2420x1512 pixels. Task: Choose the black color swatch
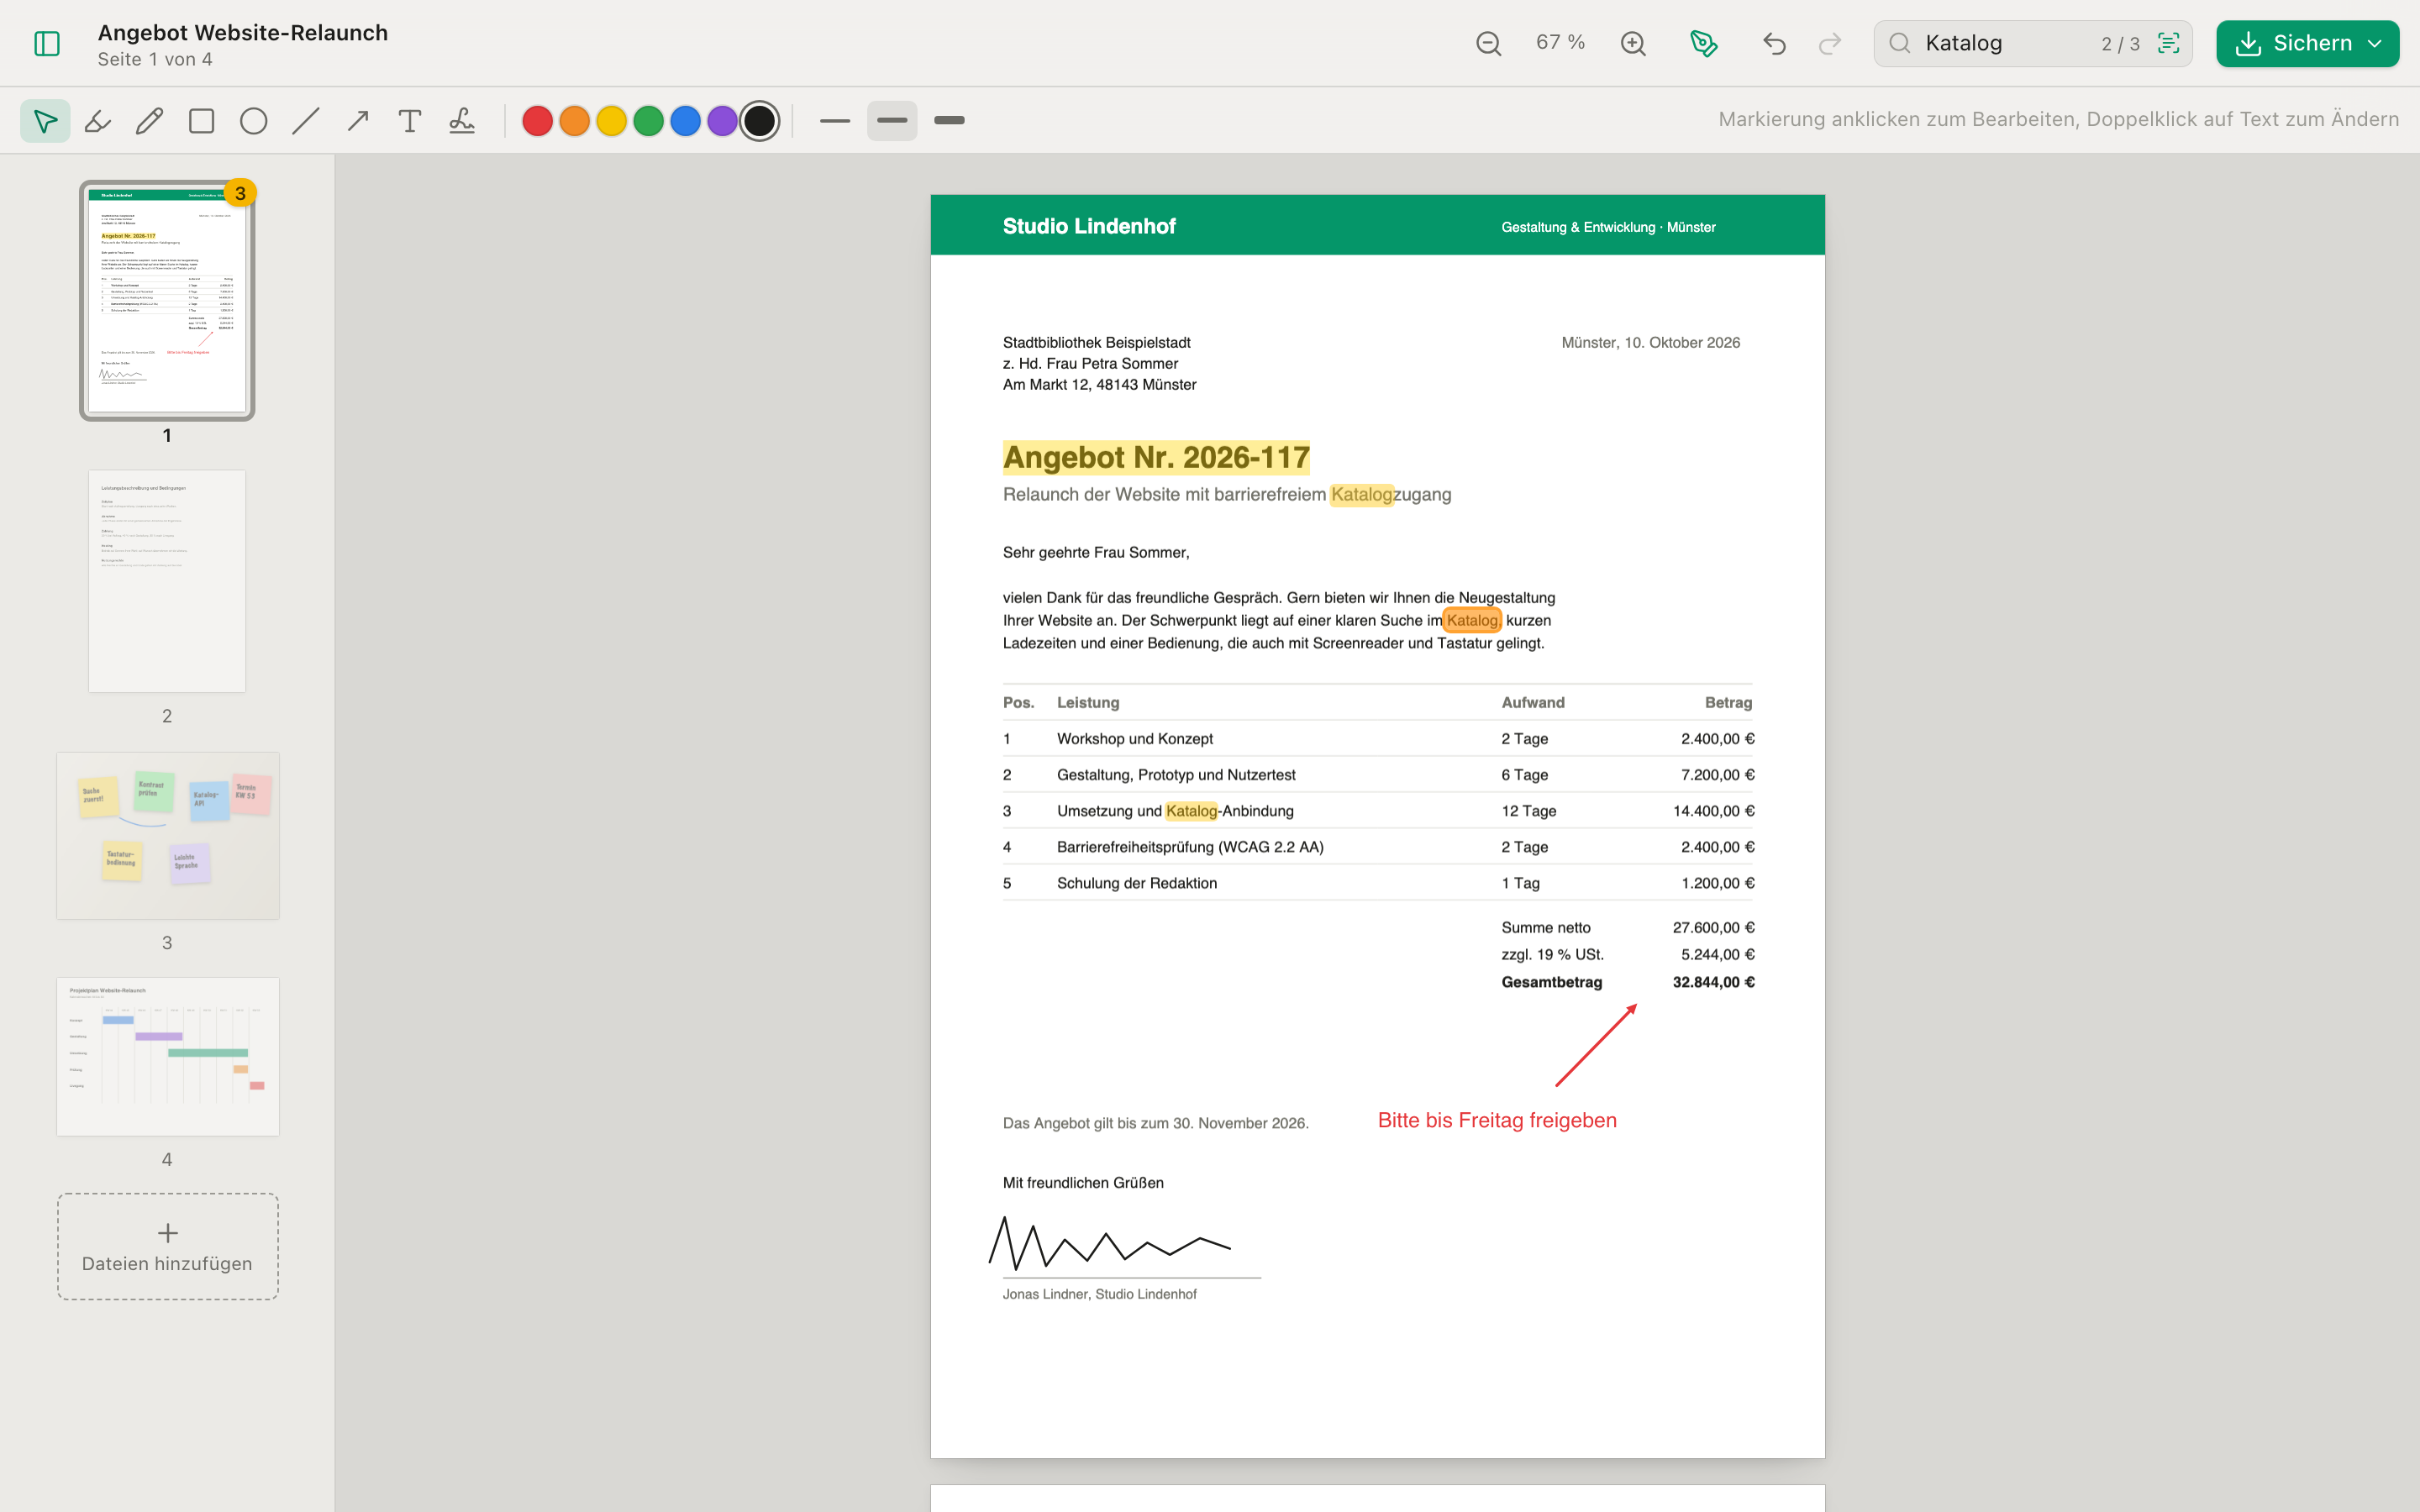tap(760, 121)
